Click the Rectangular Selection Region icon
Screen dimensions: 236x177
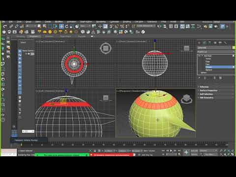pyautogui.click(x=50, y=26)
